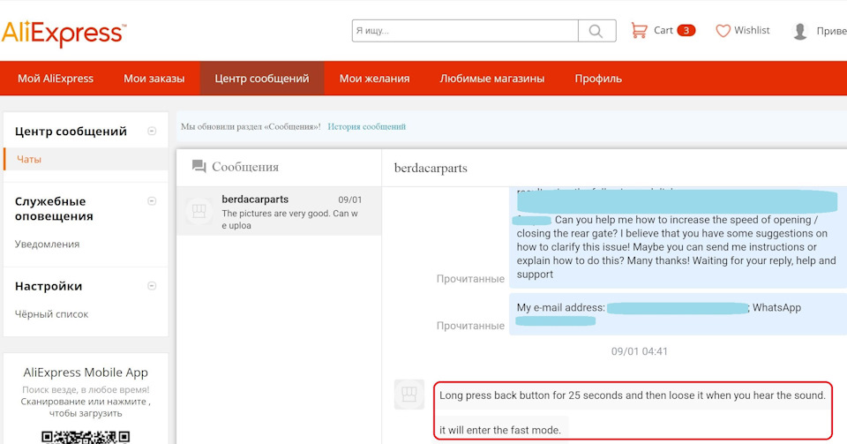Screen dimensions: 847x444
Task: Click the Сообщения chat bubble icon
Action: tap(199, 166)
